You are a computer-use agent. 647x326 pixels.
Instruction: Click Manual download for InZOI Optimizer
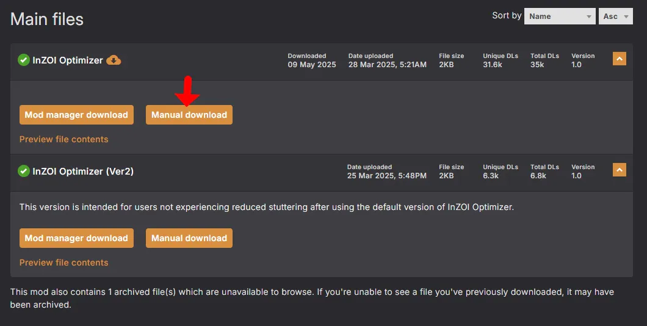click(x=189, y=115)
